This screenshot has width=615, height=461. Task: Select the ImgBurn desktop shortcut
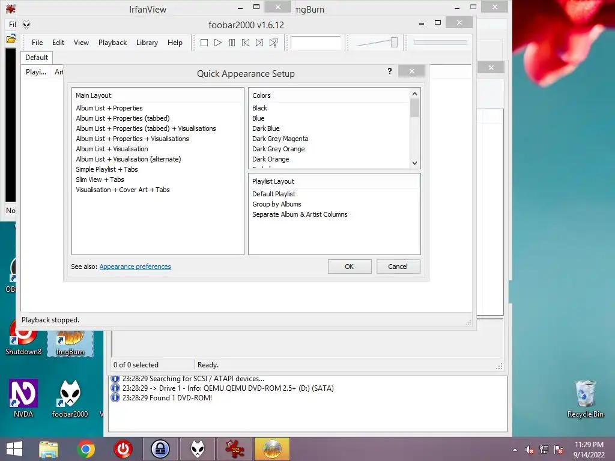click(70, 343)
